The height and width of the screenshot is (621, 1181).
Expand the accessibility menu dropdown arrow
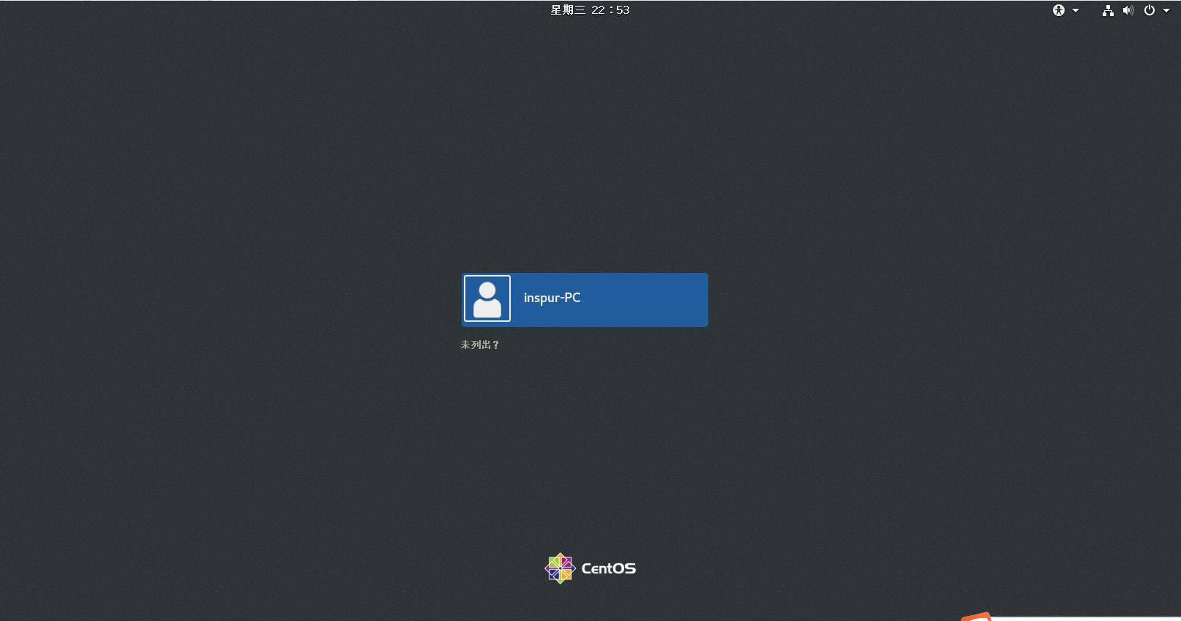[1076, 10]
